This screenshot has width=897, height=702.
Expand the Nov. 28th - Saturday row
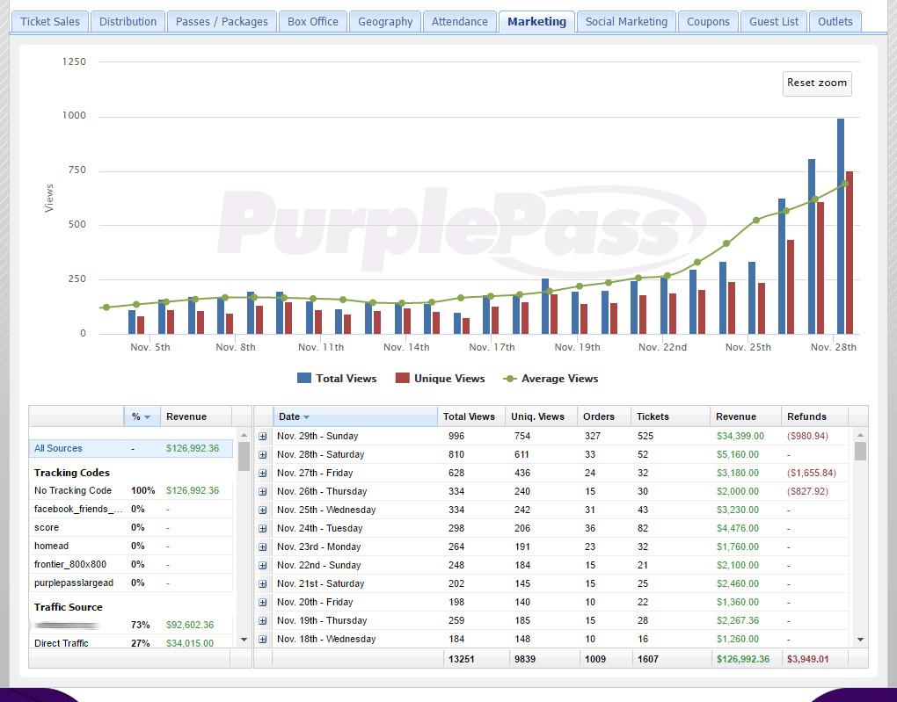(263, 454)
